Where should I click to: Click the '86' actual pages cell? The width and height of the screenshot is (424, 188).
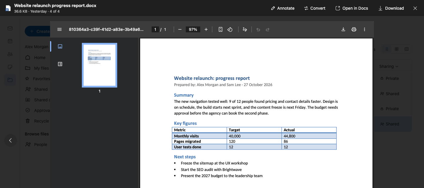pyautogui.click(x=309, y=141)
